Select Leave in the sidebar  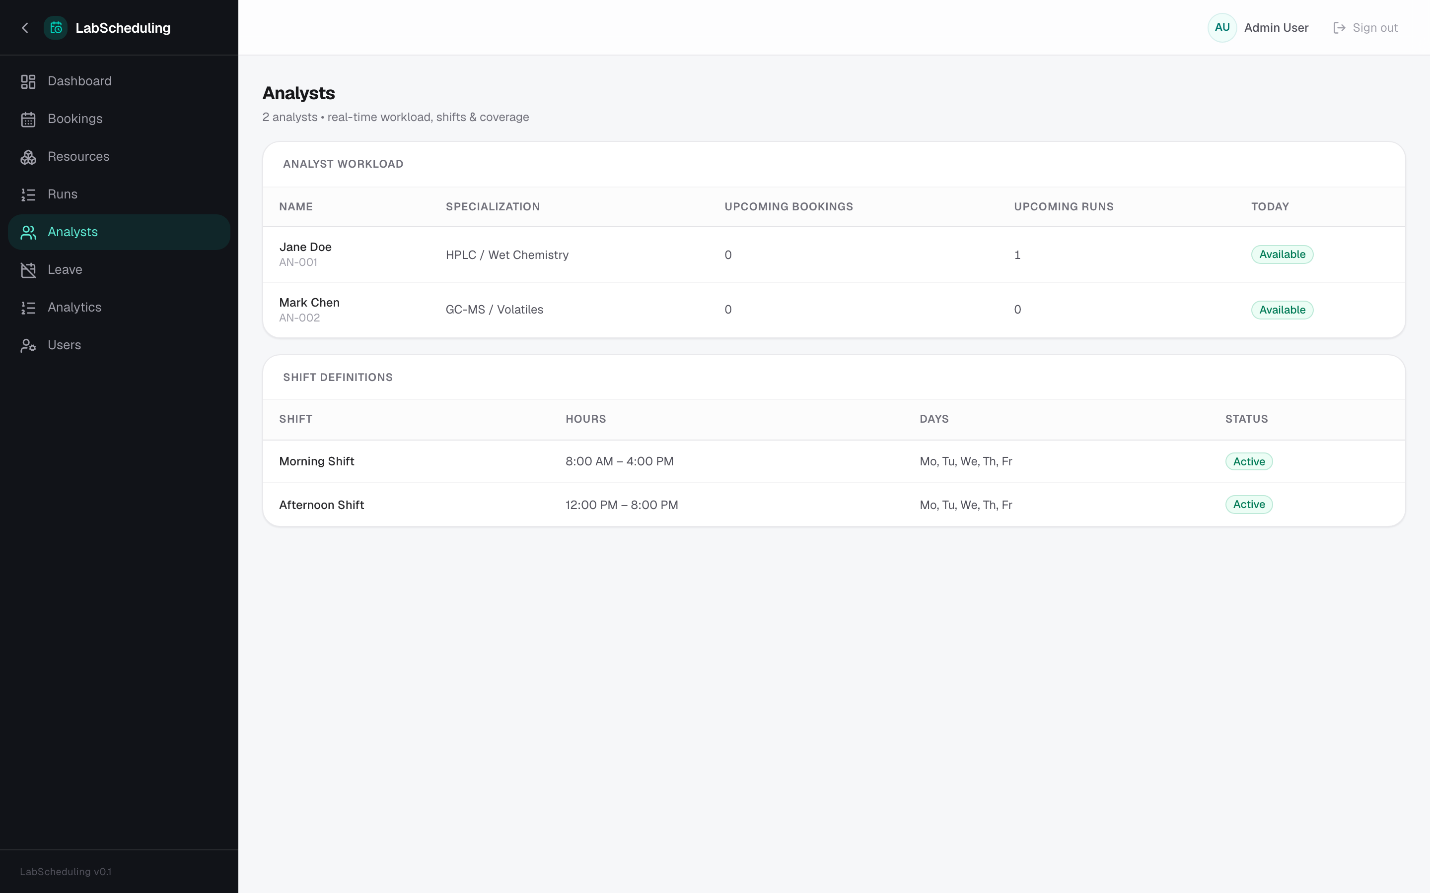119,270
